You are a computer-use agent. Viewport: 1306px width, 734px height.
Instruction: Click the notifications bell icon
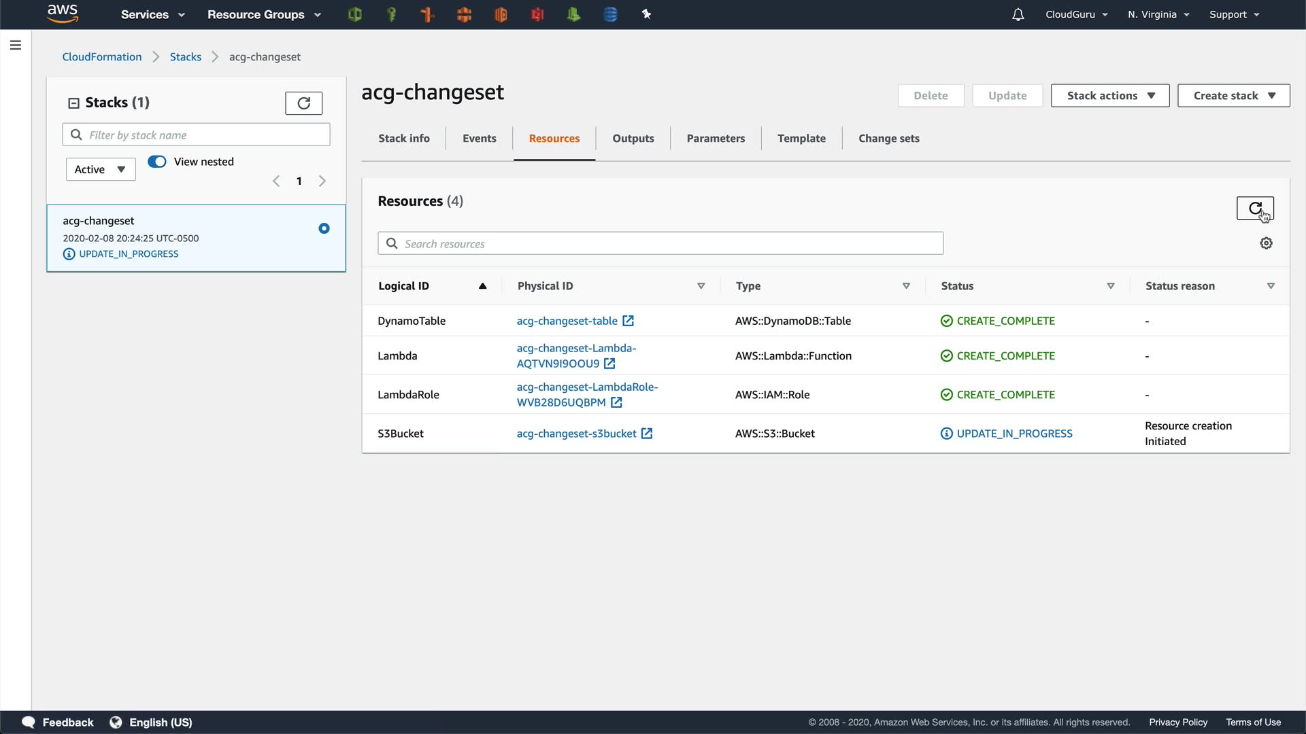tap(1018, 14)
